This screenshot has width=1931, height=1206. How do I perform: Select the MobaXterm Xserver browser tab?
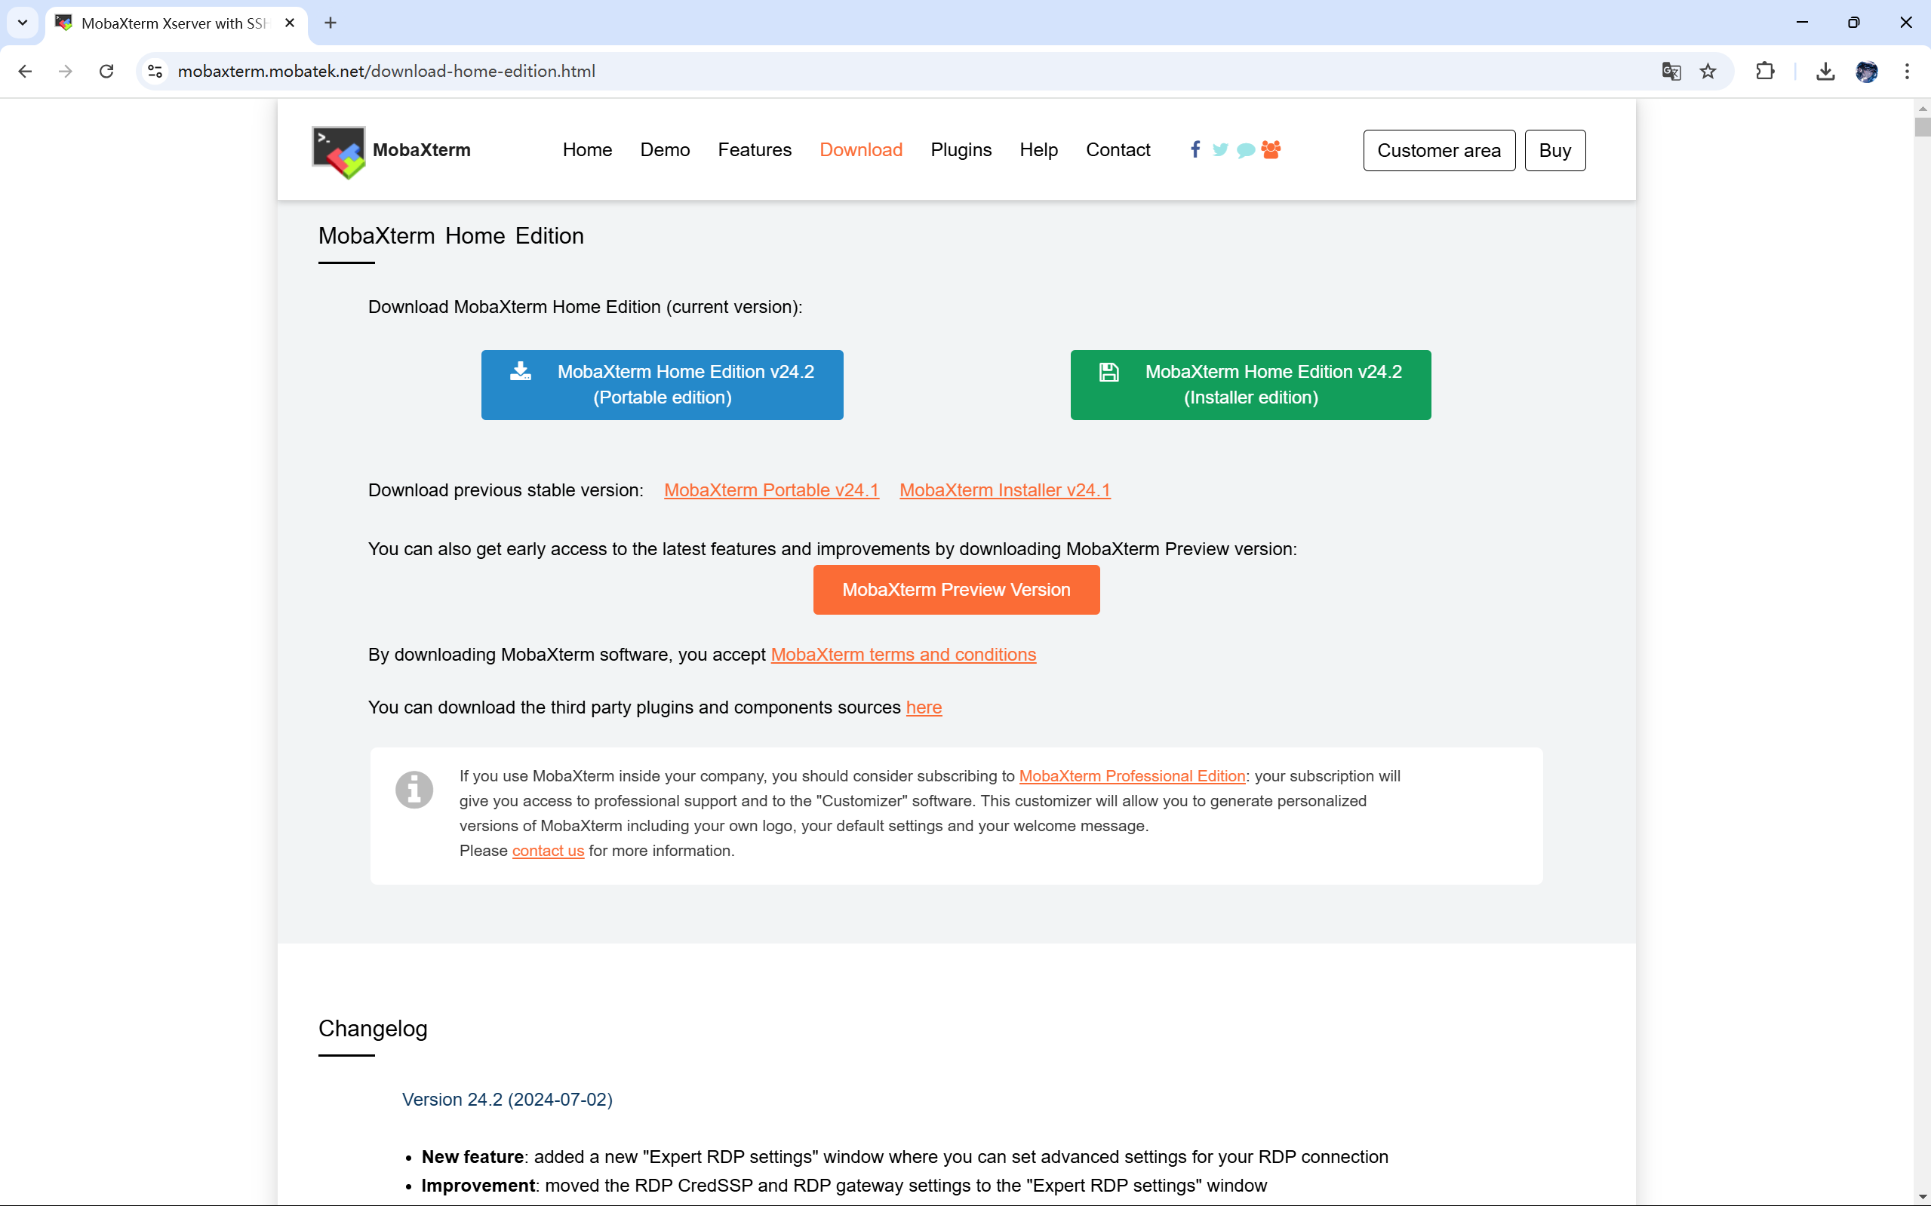tap(176, 23)
